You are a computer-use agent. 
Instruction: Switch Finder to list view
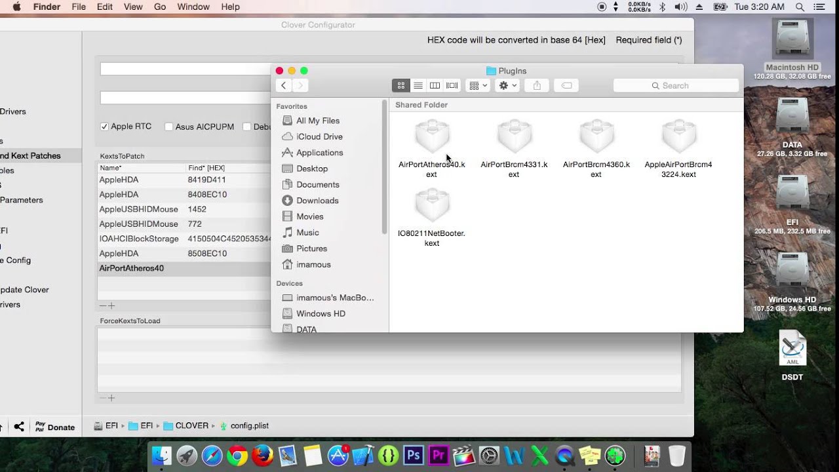[418, 86]
